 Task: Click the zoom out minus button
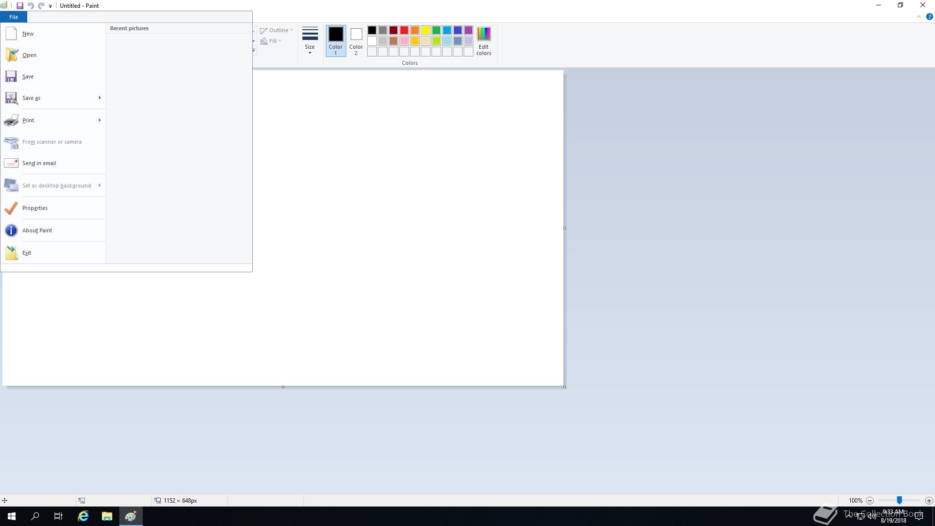click(870, 501)
